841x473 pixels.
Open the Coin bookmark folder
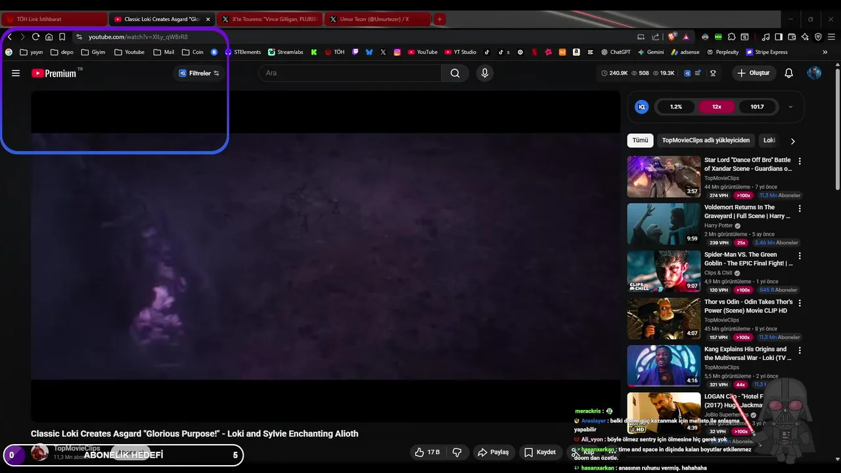(193, 52)
